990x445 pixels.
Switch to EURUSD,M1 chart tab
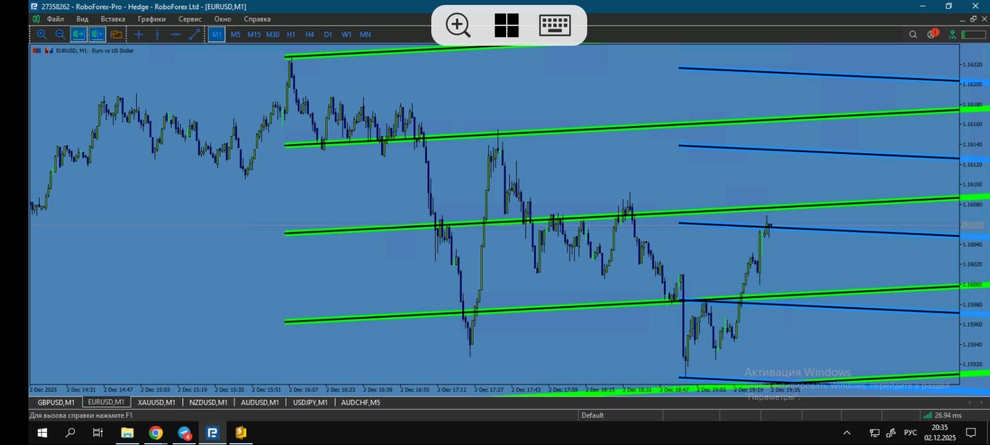click(x=106, y=402)
